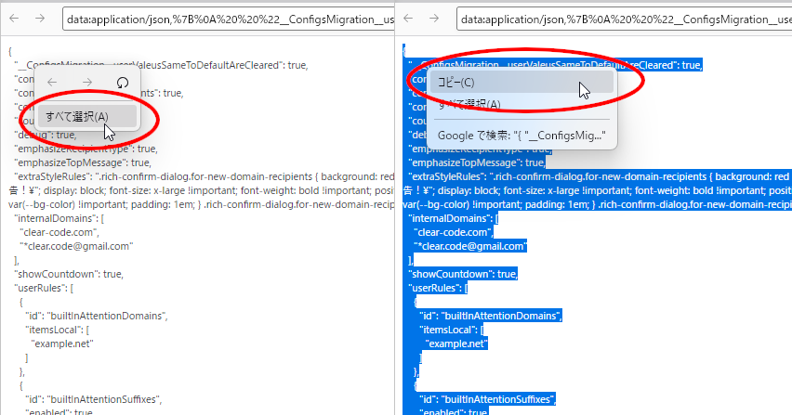Click "*clear.code@gmail.com" in the left pane
Image resolution: width=792 pixels, height=415 pixels.
click(x=78, y=246)
